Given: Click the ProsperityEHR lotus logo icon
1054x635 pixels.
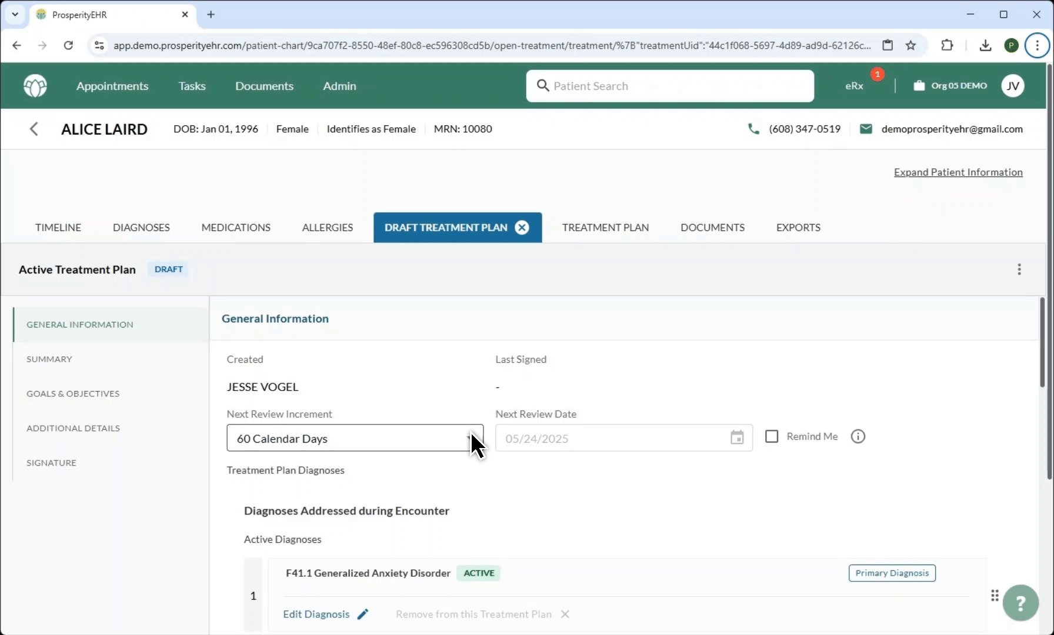Looking at the screenshot, I should pyautogui.click(x=35, y=86).
